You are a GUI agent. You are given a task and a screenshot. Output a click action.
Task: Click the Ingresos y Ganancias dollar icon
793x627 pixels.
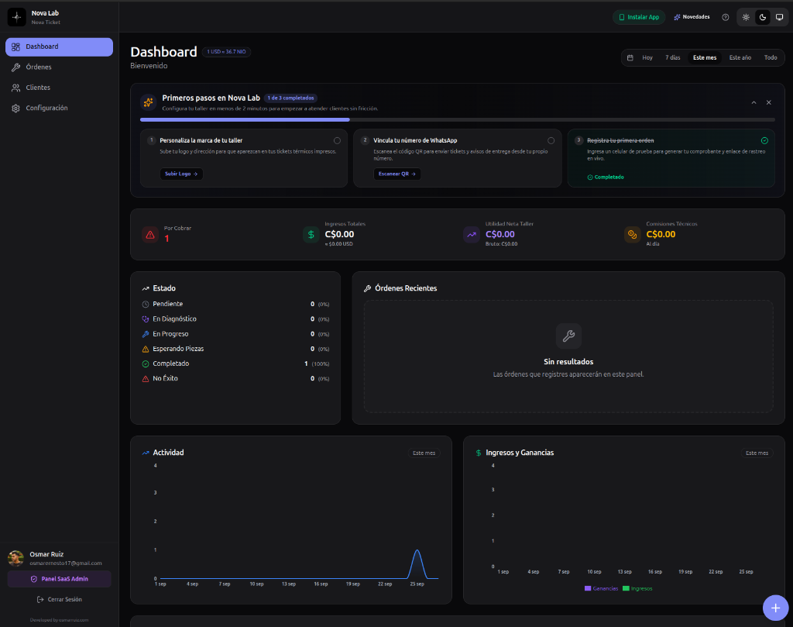pos(479,453)
